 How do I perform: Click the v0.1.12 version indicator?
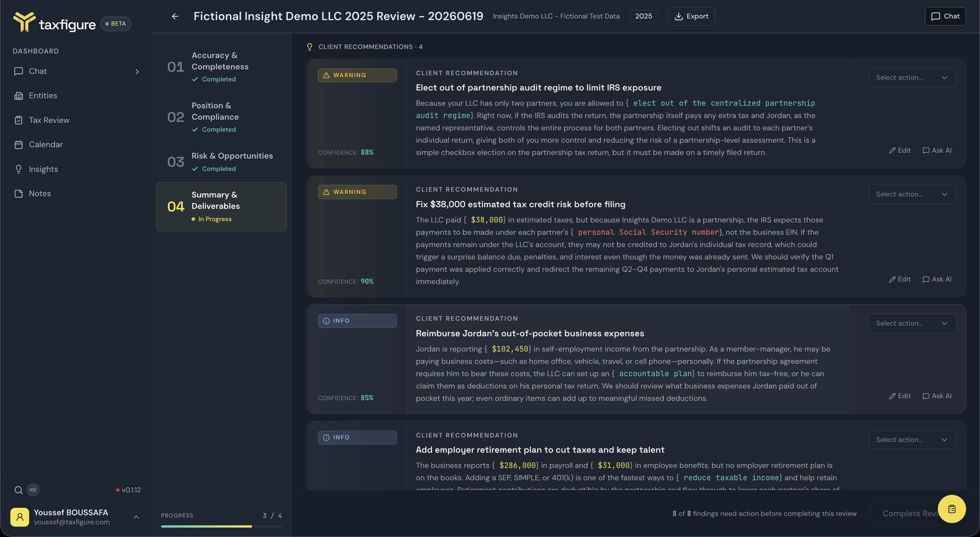(128, 490)
